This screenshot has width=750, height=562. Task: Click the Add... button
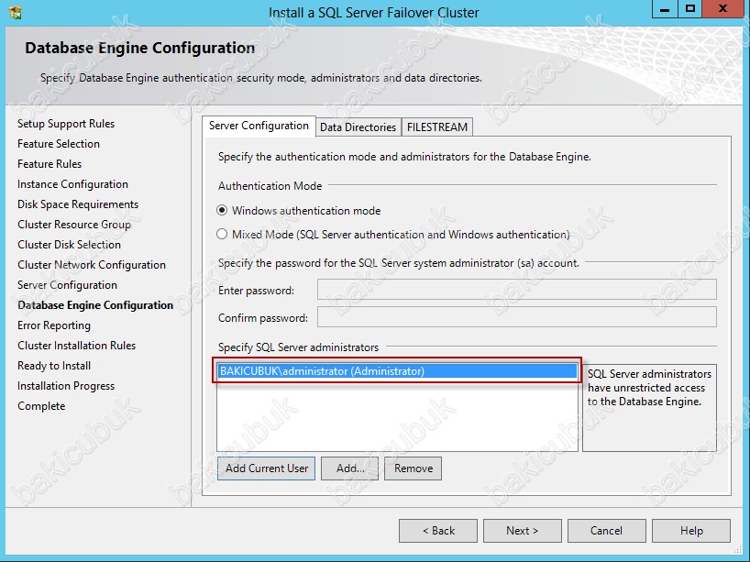pos(350,468)
